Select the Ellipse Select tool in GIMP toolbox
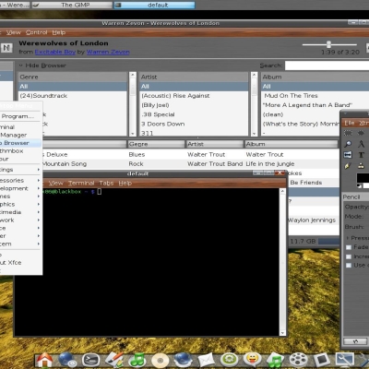369x369 pixels. (x=361, y=133)
